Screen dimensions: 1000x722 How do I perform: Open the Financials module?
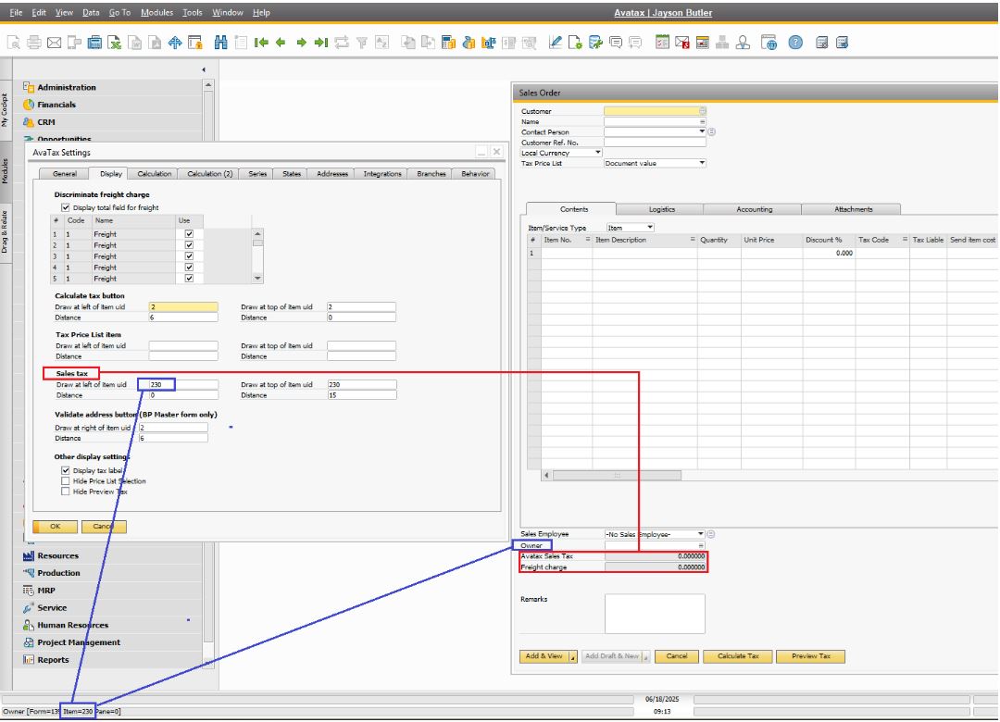[x=56, y=105]
